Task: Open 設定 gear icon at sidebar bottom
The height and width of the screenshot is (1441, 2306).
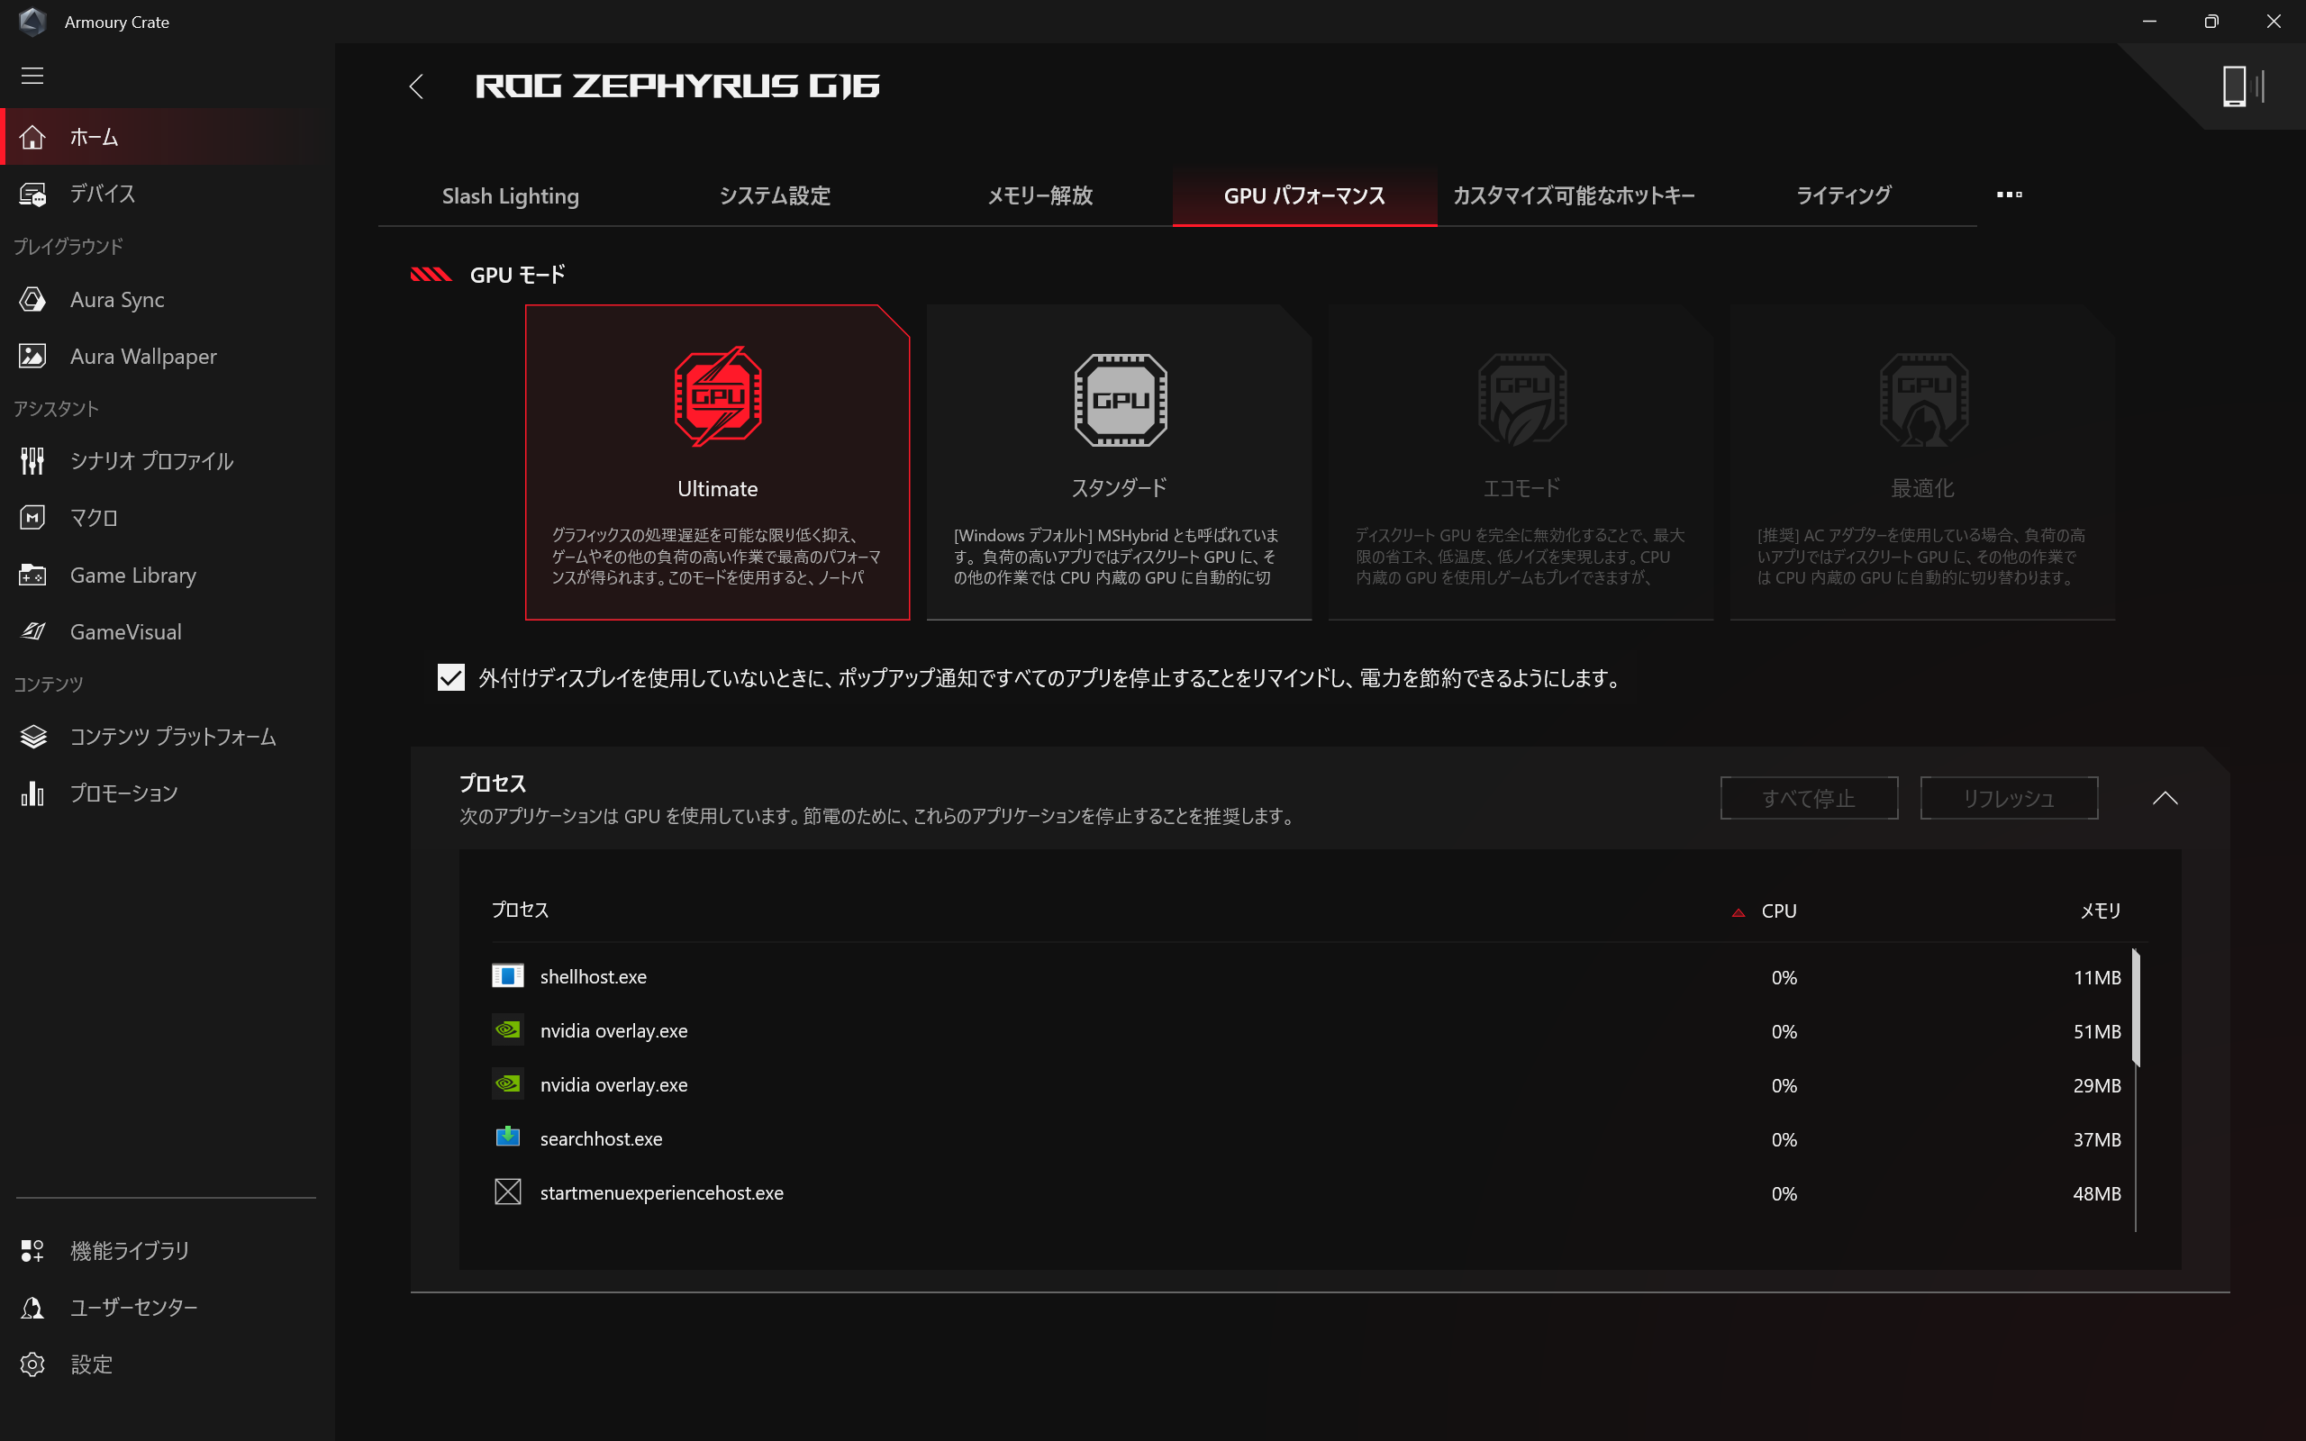Action: 32,1364
